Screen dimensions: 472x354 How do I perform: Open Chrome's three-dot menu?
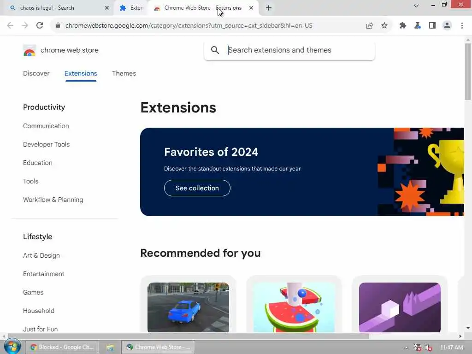(x=462, y=26)
